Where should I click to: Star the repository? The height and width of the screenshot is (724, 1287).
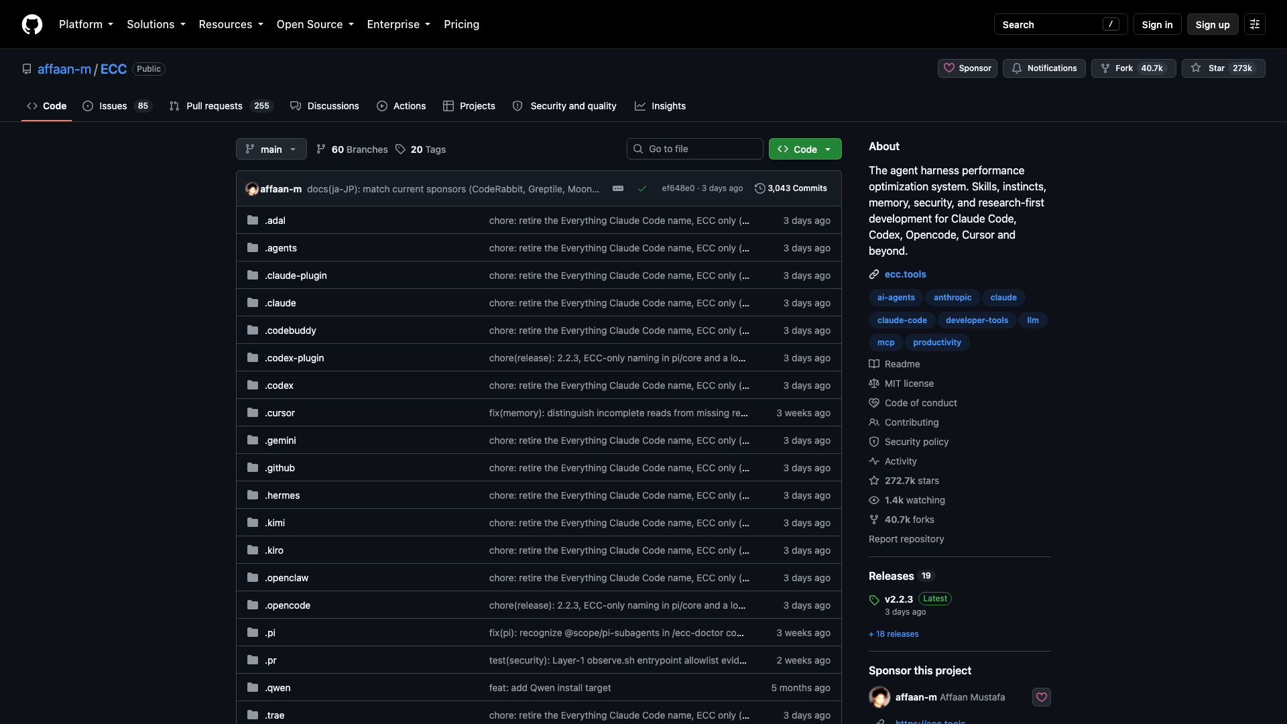[x=1223, y=68]
